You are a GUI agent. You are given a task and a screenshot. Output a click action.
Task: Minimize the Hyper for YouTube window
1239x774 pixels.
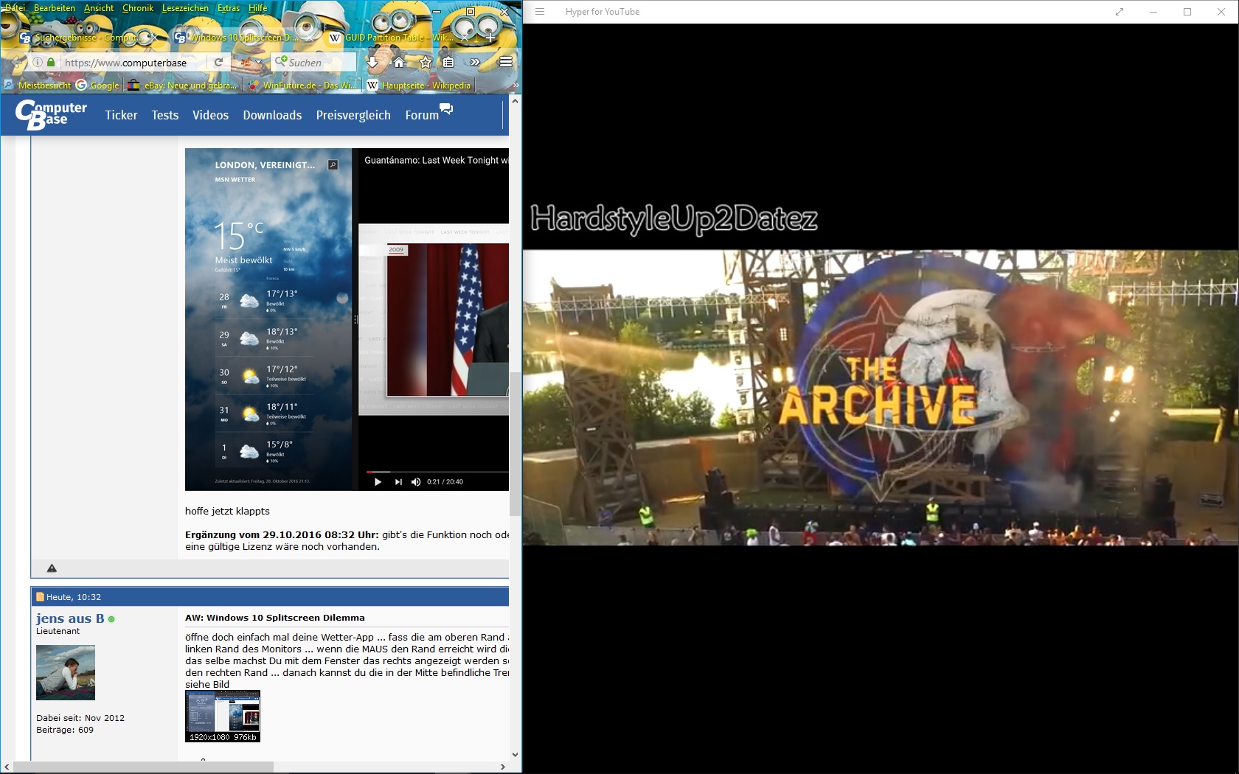pos(1153,12)
